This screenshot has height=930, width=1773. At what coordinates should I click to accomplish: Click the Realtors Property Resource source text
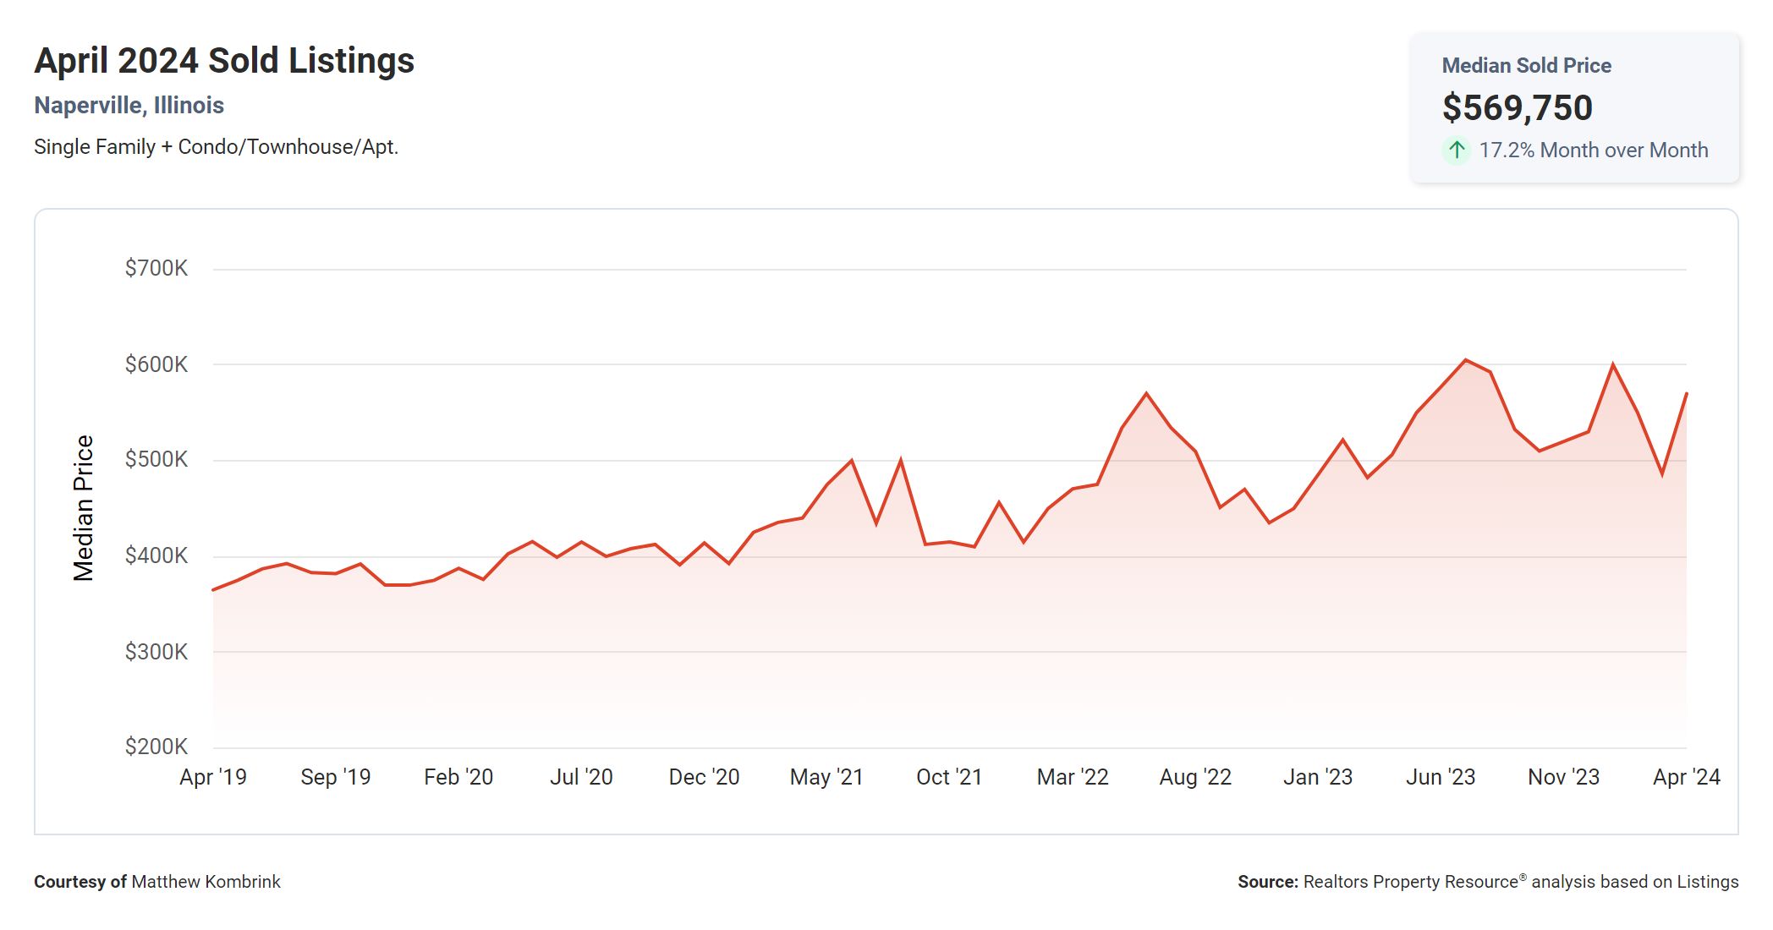point(1410,882)
